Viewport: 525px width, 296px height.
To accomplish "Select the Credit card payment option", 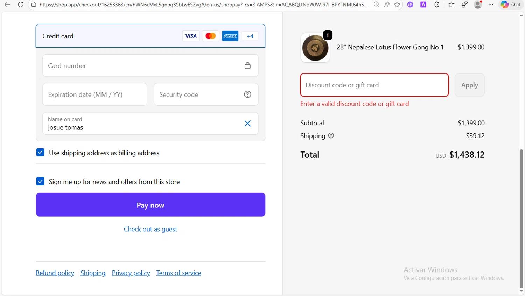I will (x=150, y=36).
